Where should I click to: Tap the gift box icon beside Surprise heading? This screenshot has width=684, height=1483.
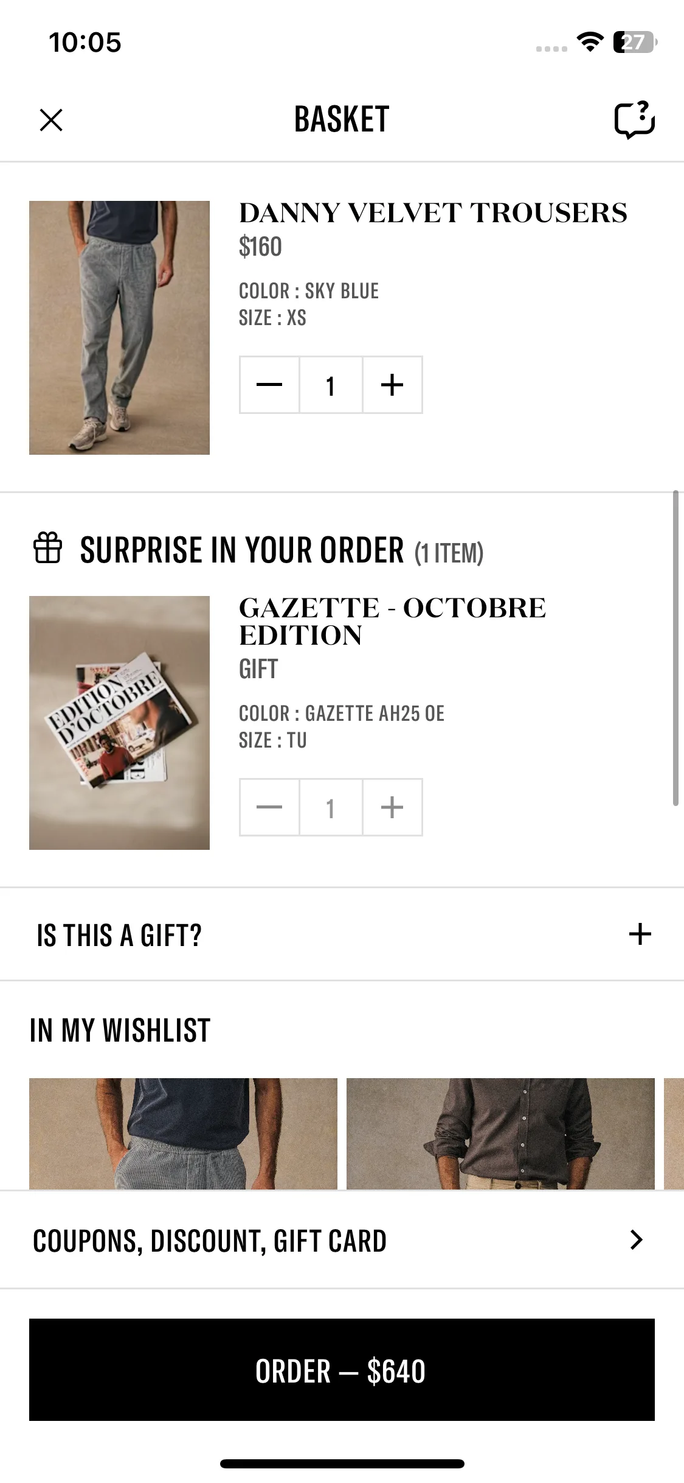pos(47,547)
